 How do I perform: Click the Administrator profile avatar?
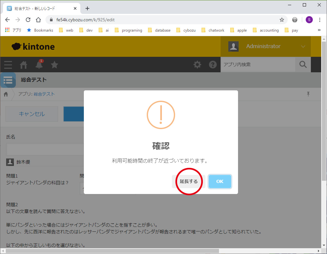click(x=233, y=46)
